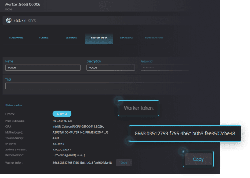
Task: Click the hashrate coin icon beside 363.73
Action: [x=9, y=20]
